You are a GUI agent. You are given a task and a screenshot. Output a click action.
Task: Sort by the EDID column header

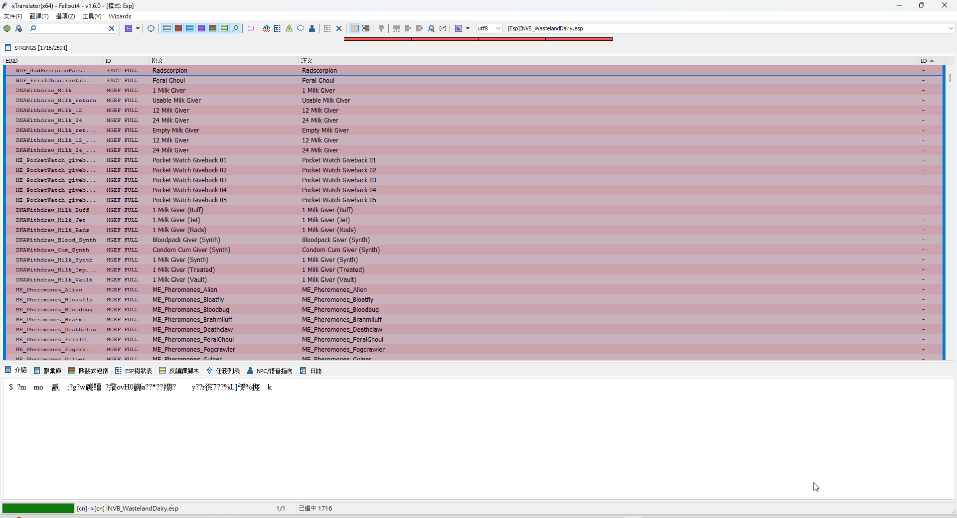point(53,61)
